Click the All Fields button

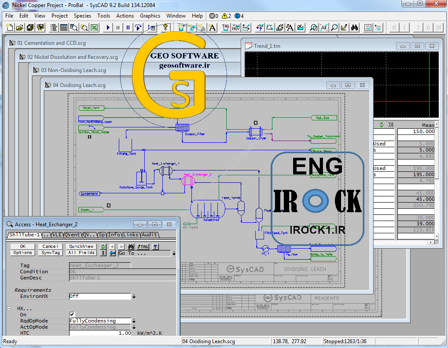tap(81, 253)
